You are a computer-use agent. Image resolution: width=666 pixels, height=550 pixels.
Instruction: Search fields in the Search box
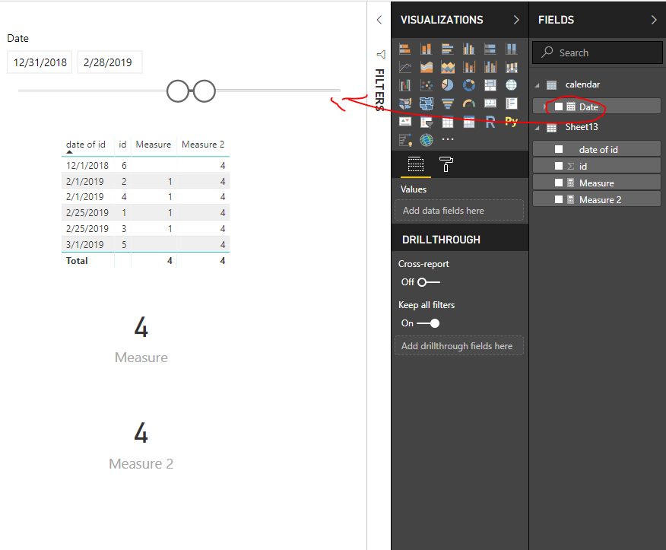click(597, 52)
